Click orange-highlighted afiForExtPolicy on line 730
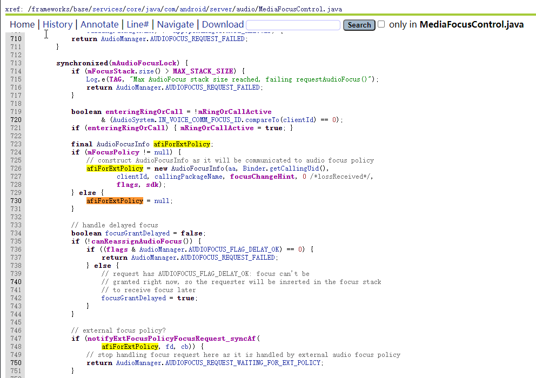 pos(115,201)
